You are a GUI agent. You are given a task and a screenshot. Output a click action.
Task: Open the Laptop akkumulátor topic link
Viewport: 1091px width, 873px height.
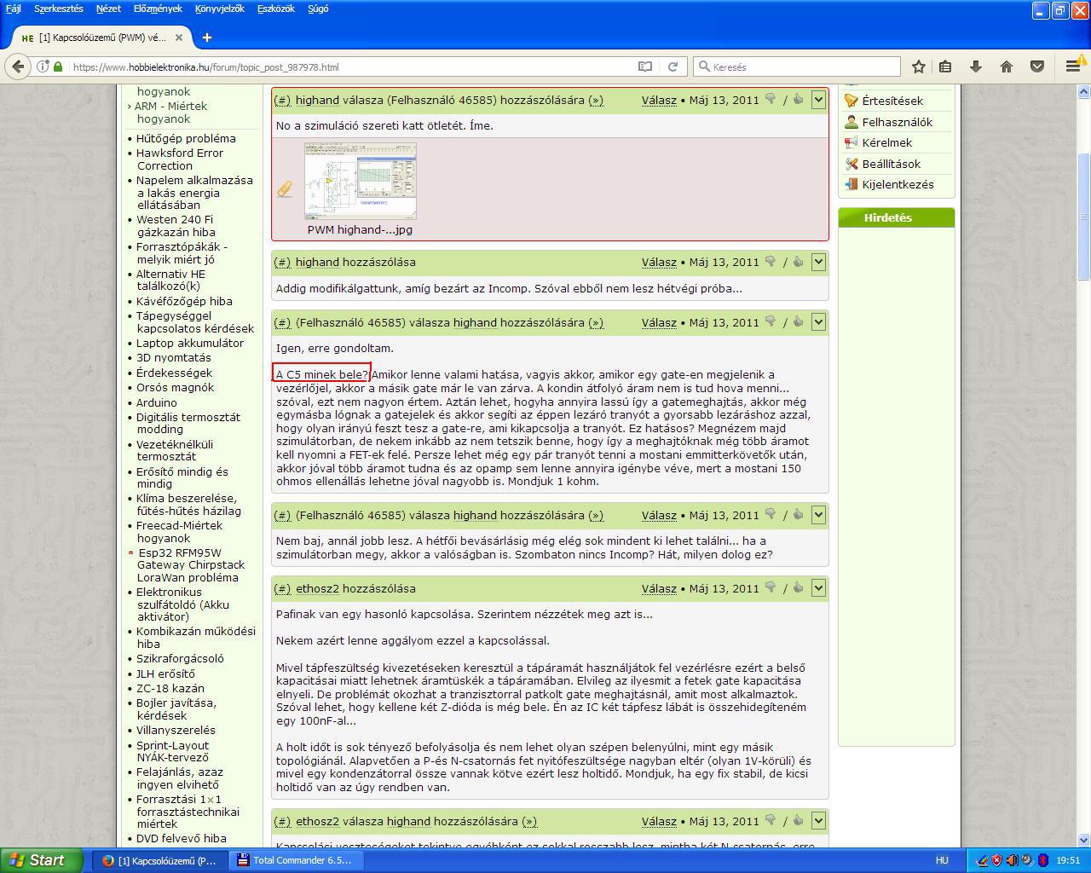pos(190,343)
